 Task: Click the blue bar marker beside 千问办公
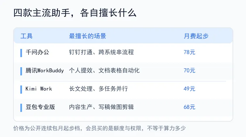(21, 53)
